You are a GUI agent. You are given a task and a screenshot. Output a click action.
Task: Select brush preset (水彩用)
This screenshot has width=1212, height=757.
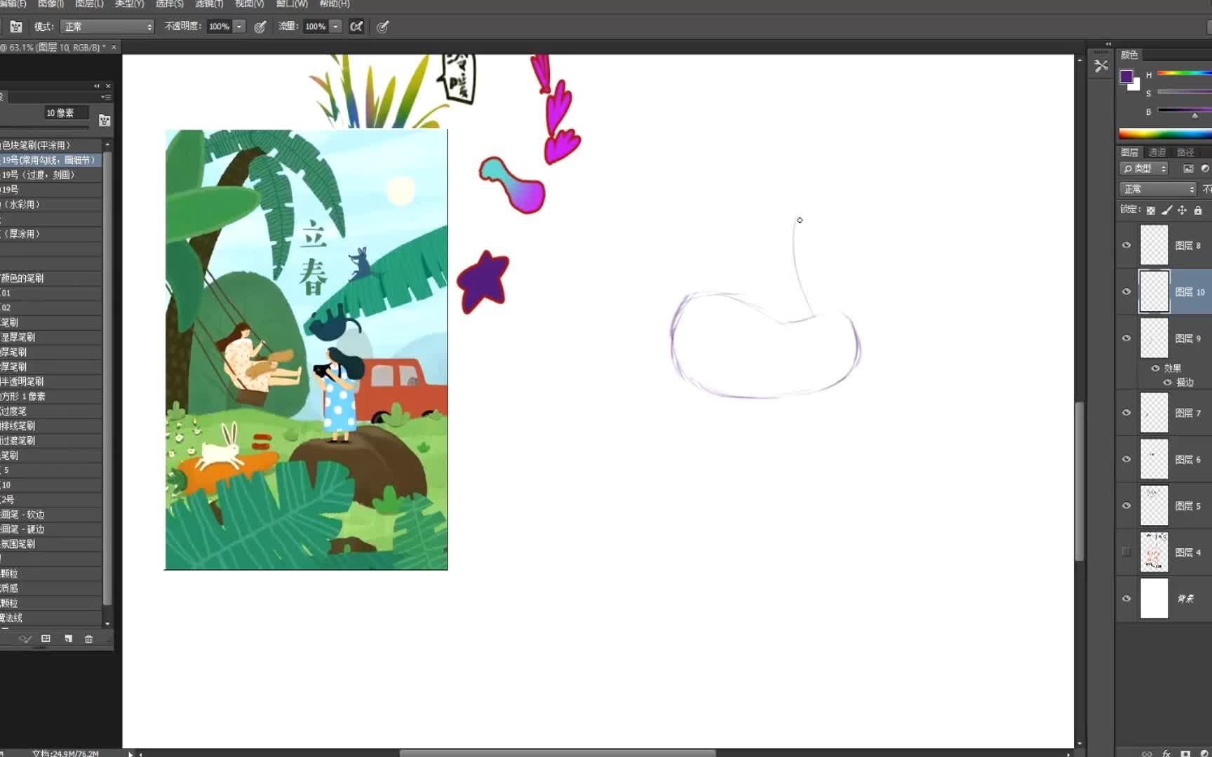click(x=51, y=205)
